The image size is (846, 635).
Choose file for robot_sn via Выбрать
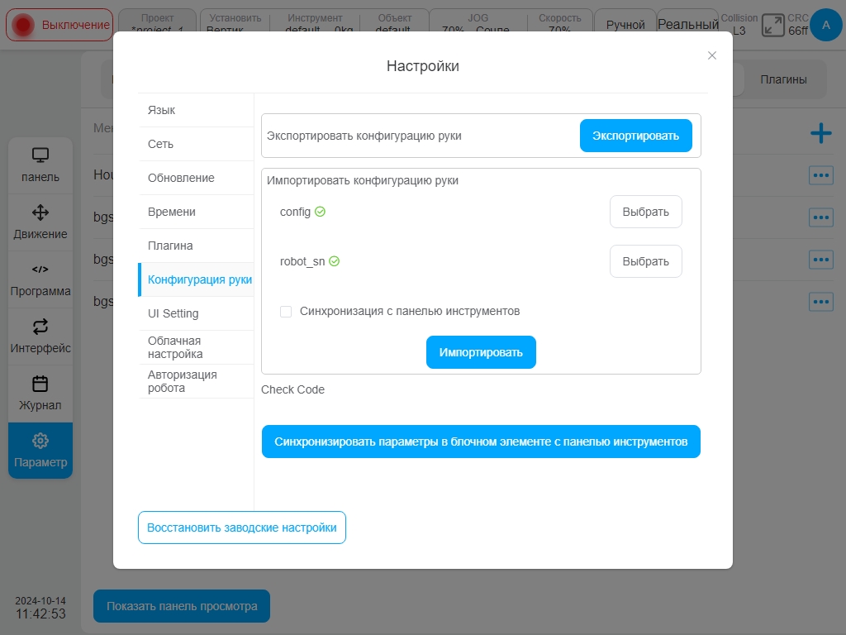click(645, 261)
